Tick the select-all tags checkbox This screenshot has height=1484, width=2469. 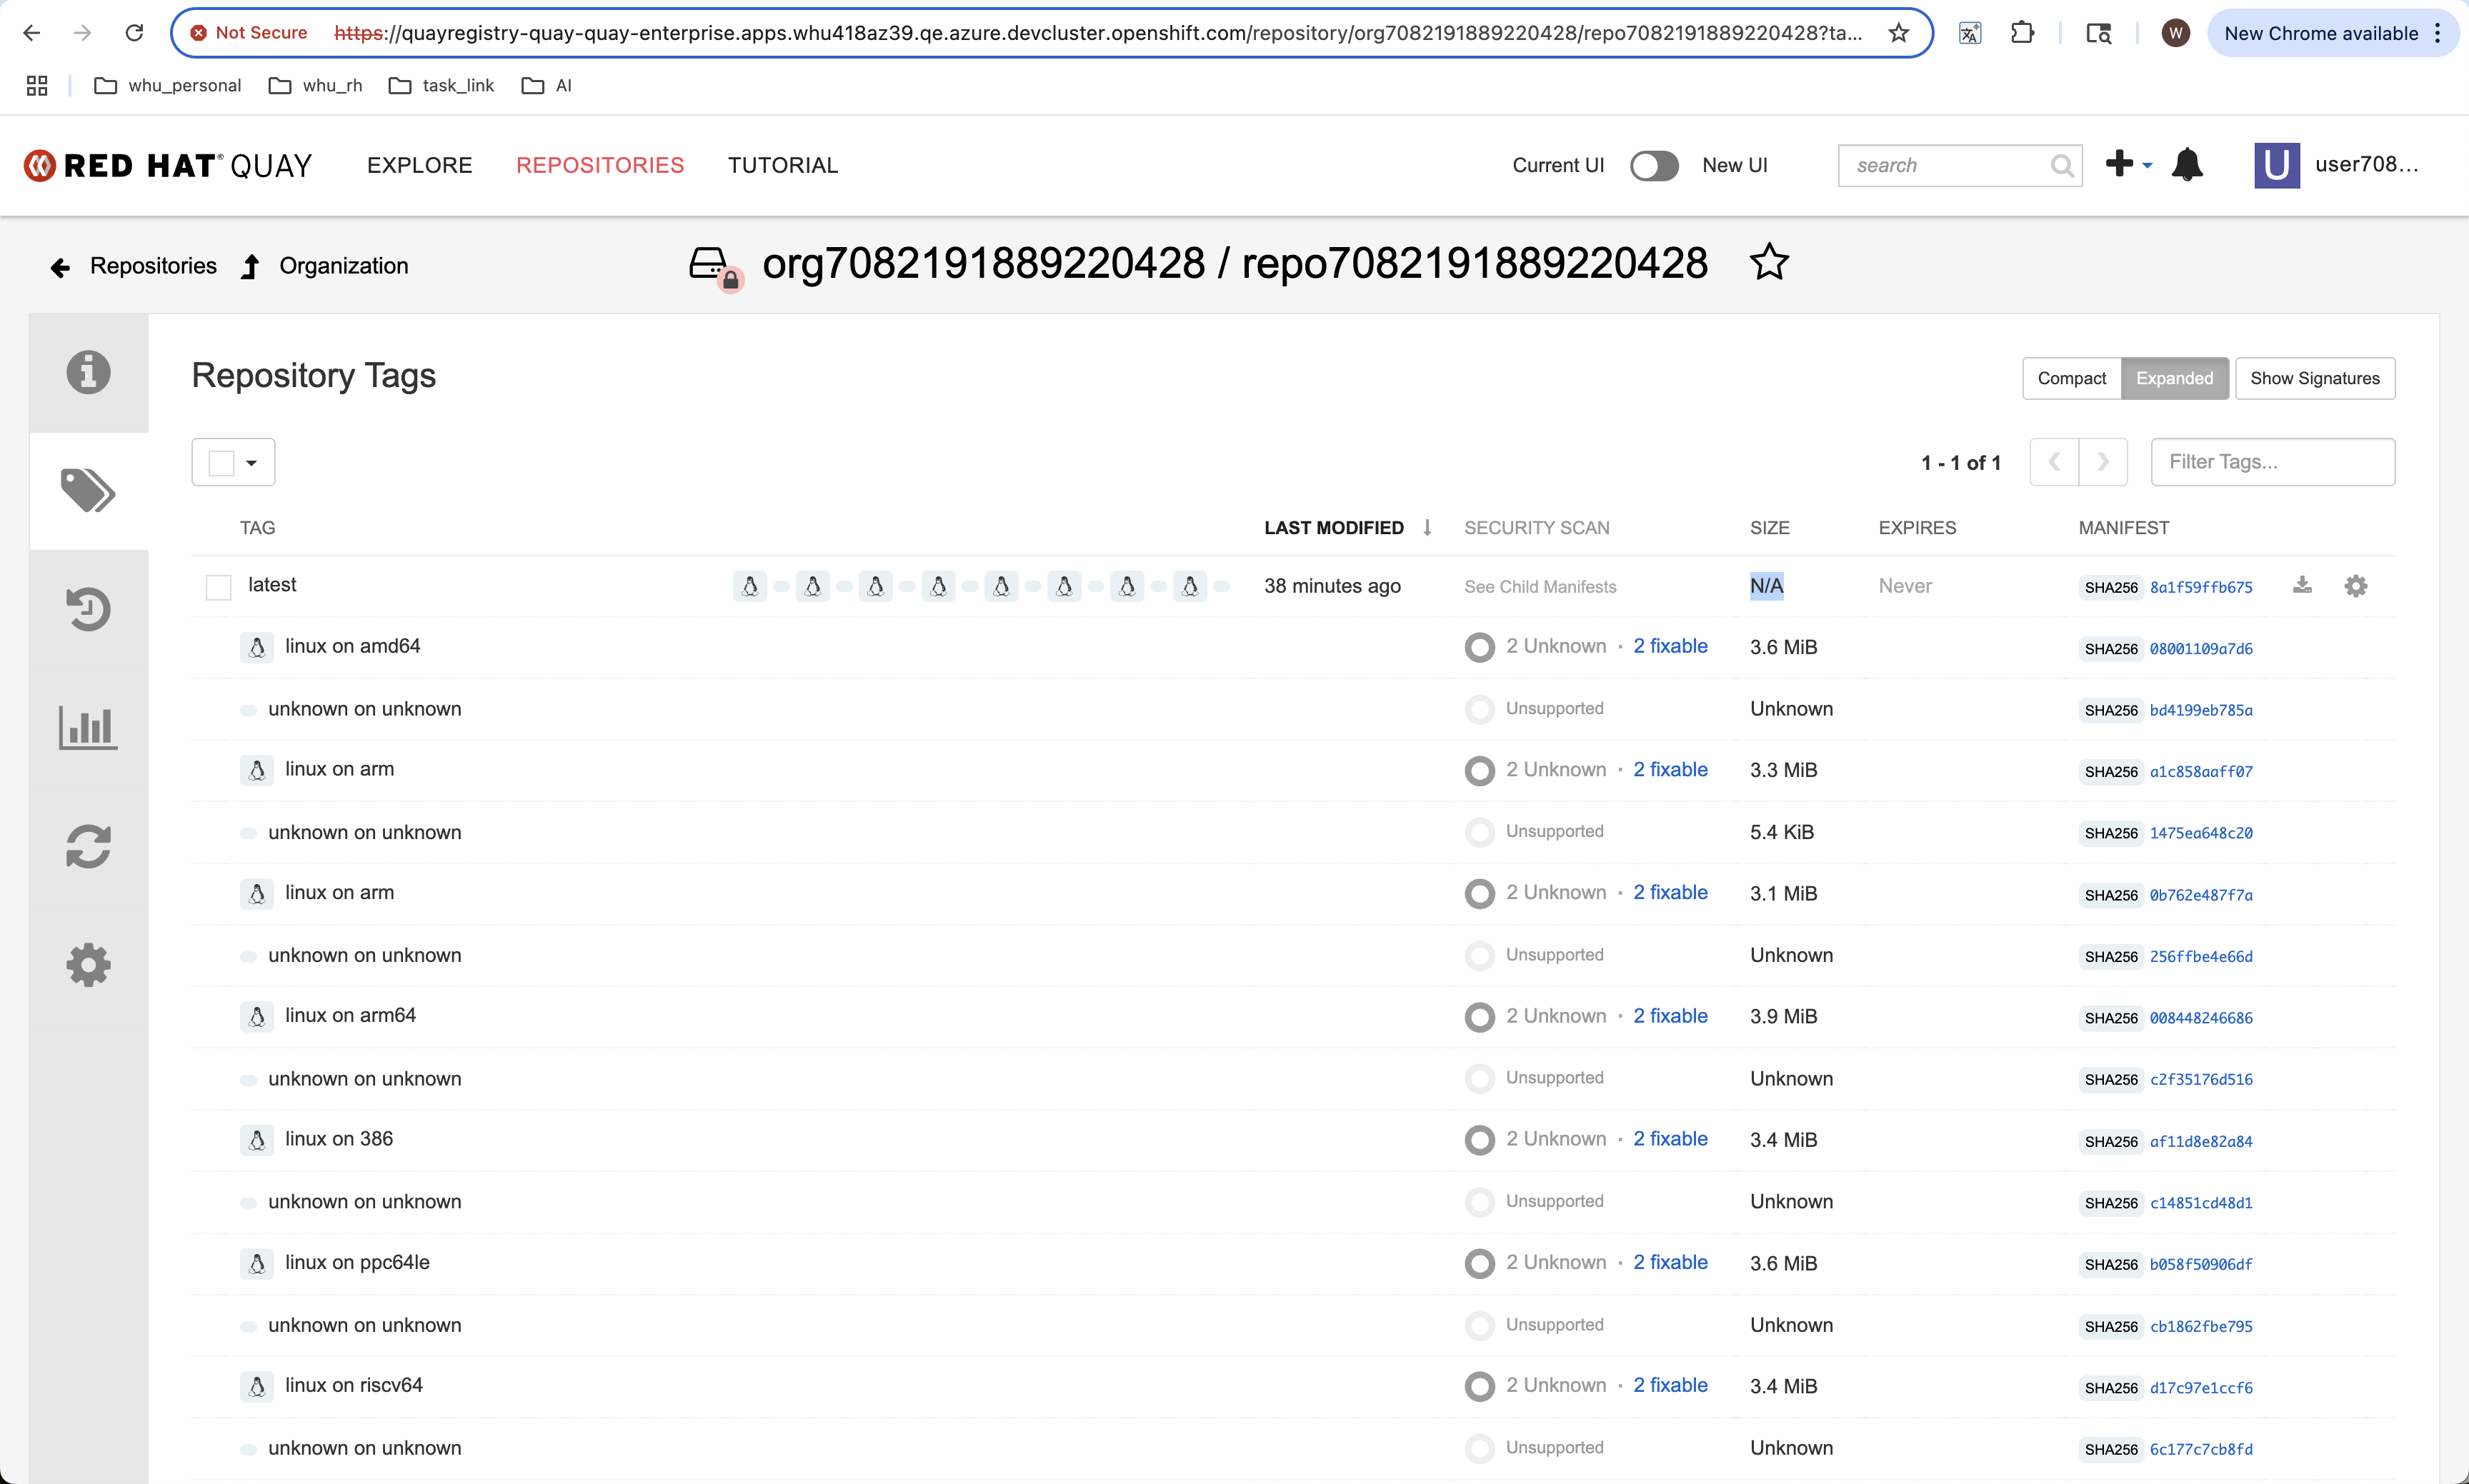[221, 463]
